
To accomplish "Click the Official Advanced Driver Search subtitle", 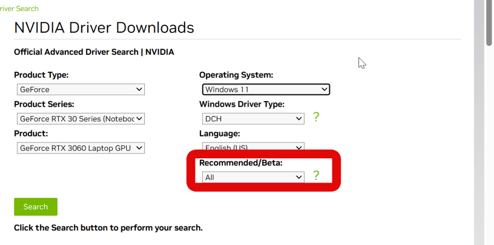I will click(94, 52).
